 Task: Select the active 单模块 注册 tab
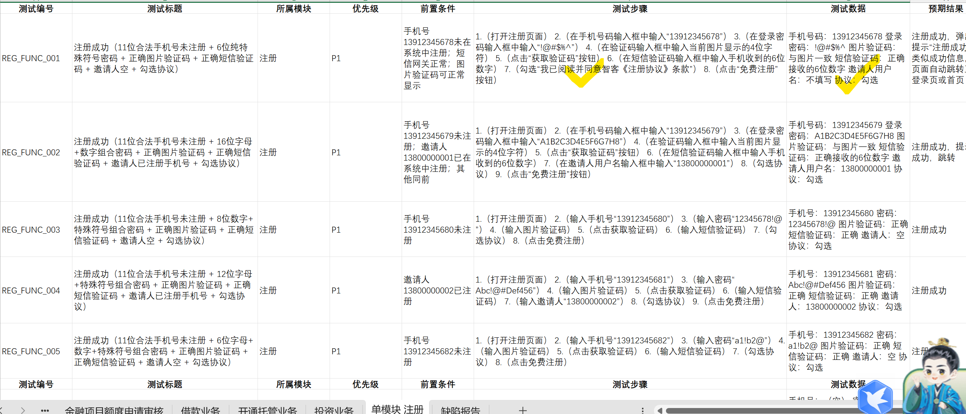397,409
